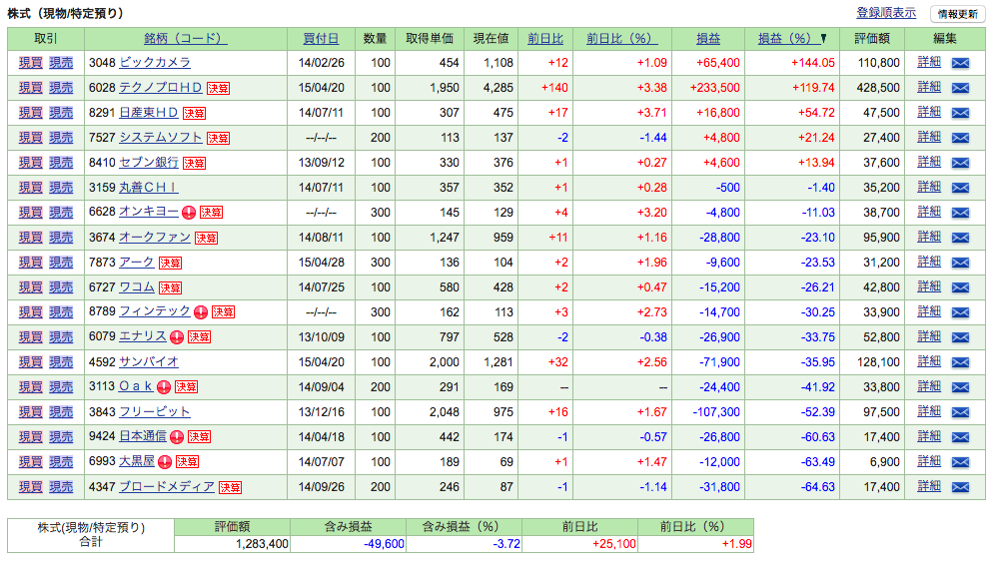998x564 pixels.
Task: Click the mail icon in ビックカメラ row
Action: tap(960, 63)
